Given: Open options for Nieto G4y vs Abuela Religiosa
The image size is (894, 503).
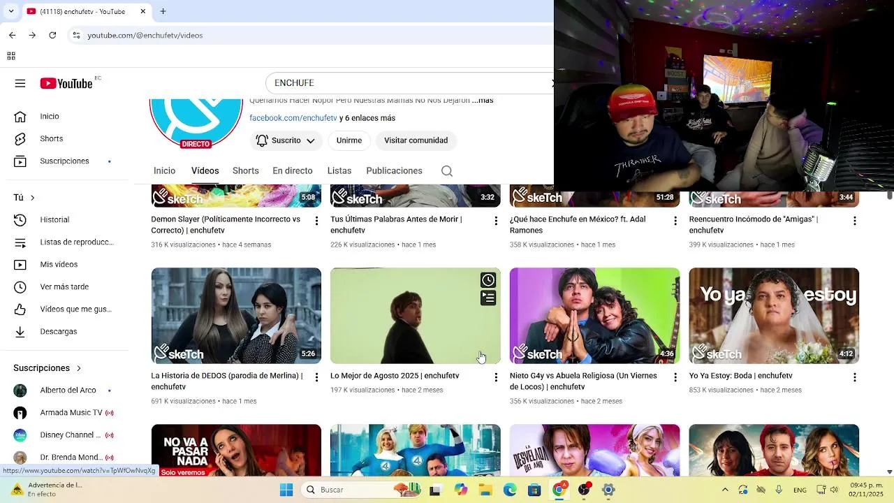Looking at the screenshot, I should coord(675,377).
